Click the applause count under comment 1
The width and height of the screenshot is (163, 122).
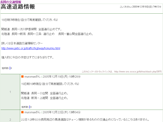26,107
